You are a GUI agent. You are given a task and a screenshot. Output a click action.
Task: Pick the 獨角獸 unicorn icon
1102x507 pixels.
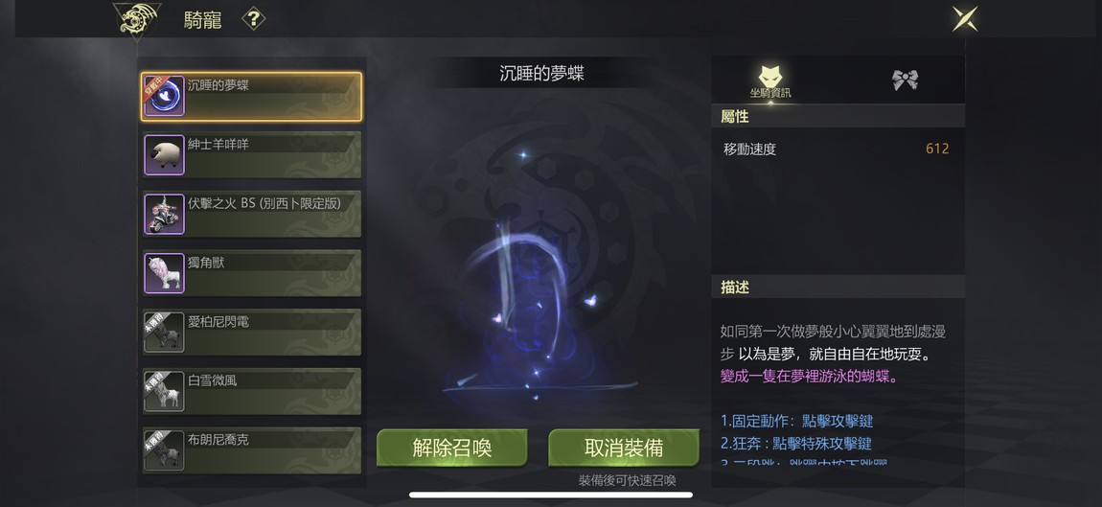tap(165, 273)
